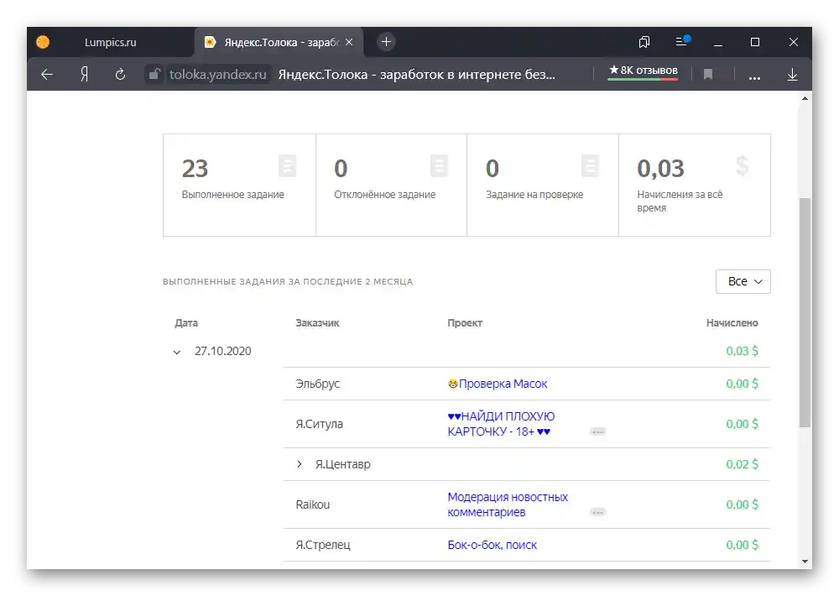Open Модерация новостных комментариев link
Viewport: 839px width, 596px height.
(x=508, y=505)
